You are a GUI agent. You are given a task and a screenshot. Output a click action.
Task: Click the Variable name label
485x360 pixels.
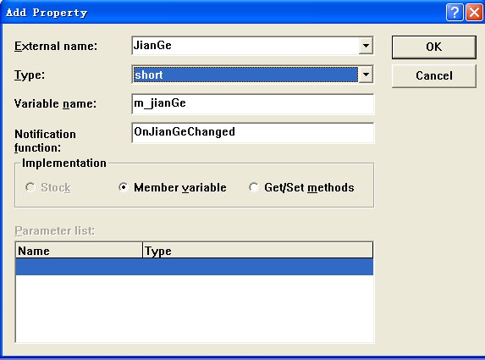click(55, 103)
